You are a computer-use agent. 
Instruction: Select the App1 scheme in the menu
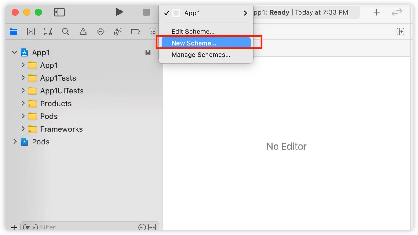(206, 13)
